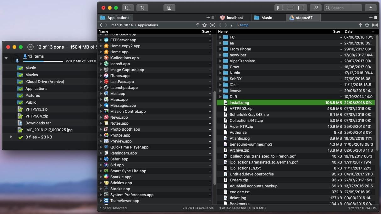Click the right pane star favorite icon

pos(367,25)
